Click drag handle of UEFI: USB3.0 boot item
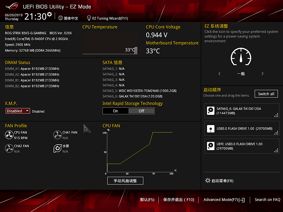 276,150
